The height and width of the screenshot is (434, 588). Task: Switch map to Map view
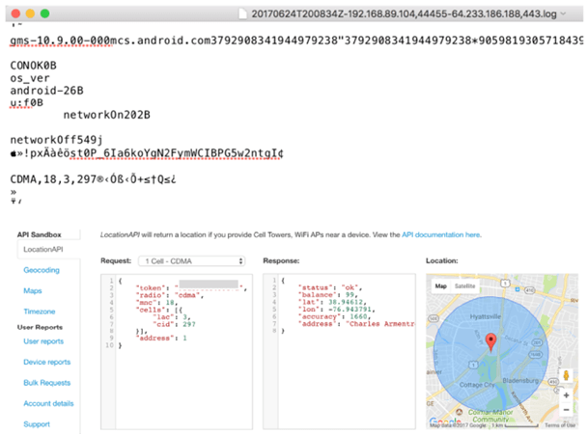click(x=441, y=286)
